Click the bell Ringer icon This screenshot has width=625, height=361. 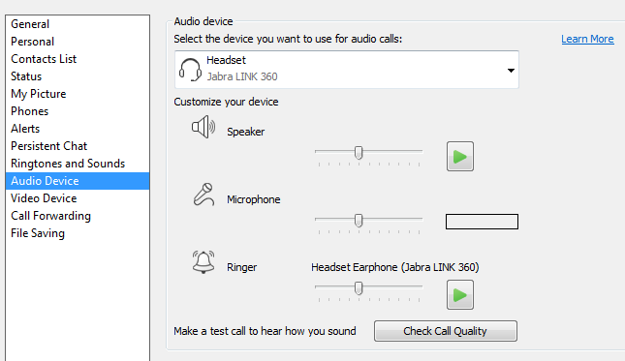203,262
